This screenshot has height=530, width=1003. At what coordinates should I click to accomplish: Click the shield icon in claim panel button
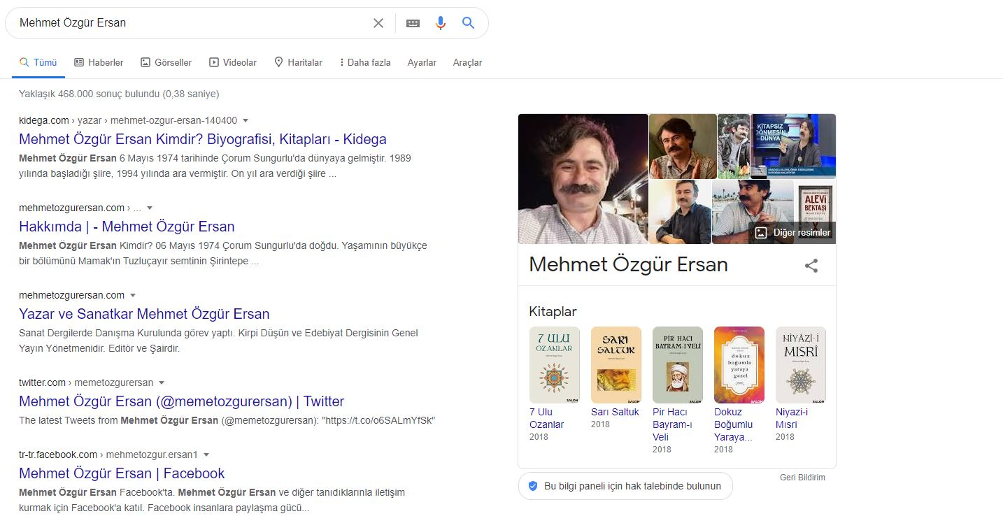[533, 486]
